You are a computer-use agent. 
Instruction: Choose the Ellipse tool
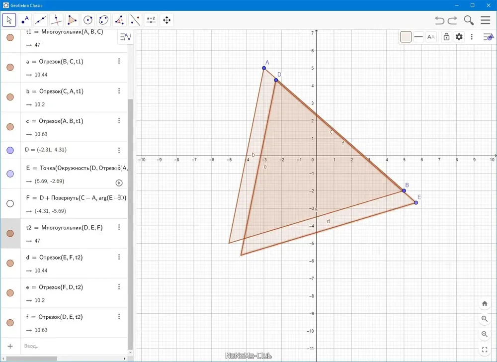click(x=104, y=20)
